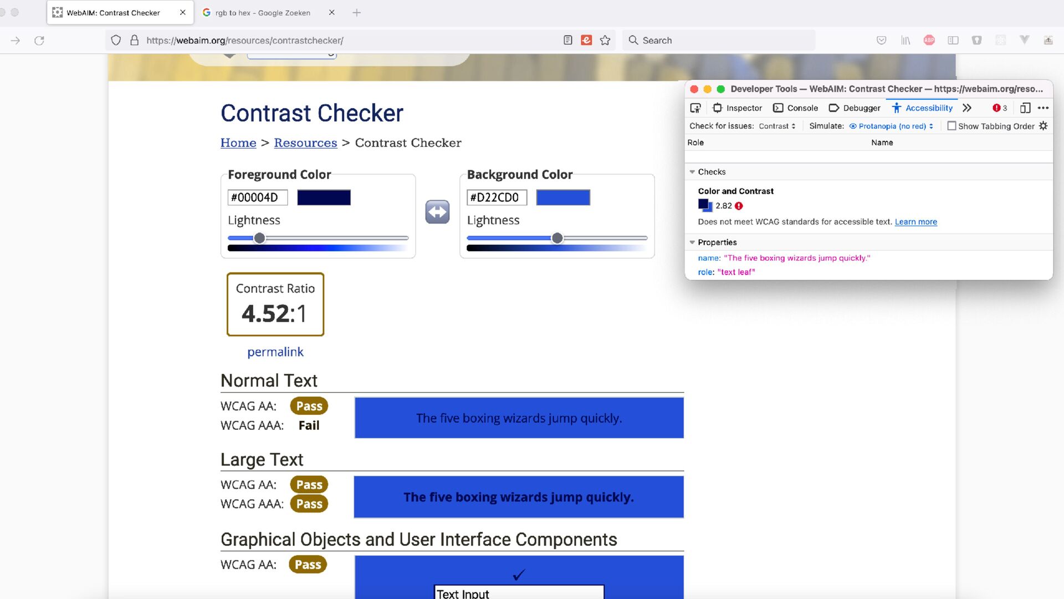Click the browser forward arrow
The height and width of the screenshot is (599, 1064).
pyautogui.click(x=16, y=40)
